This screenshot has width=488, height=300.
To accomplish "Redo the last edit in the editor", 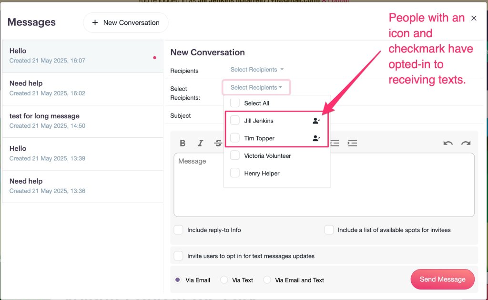I will pos(466,143).
